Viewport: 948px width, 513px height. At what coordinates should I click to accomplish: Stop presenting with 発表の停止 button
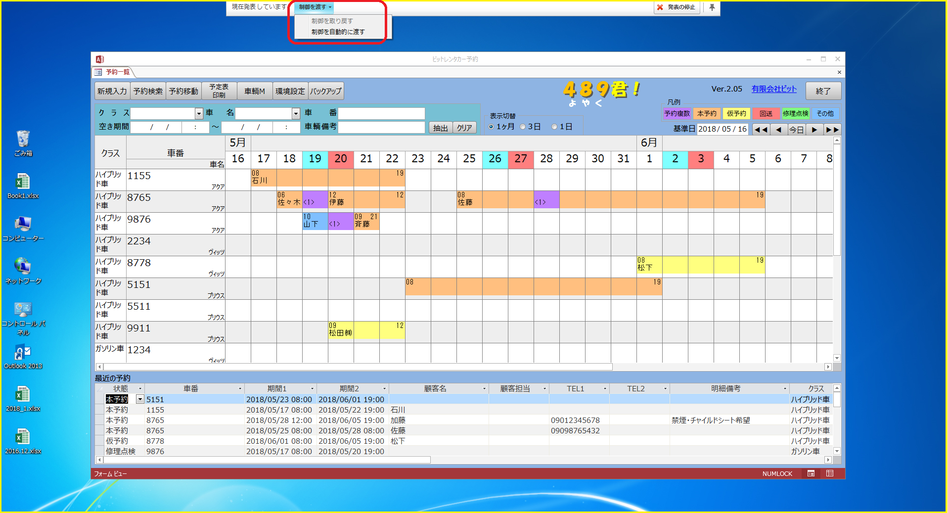coord(677,7)
